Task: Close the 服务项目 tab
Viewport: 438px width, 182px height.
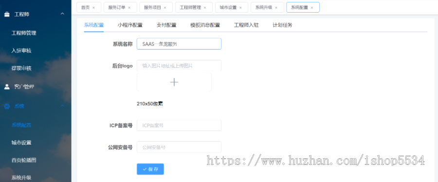Action: [x=165, y=8]
